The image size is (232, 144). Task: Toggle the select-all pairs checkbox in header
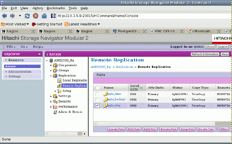coord(97,88)
